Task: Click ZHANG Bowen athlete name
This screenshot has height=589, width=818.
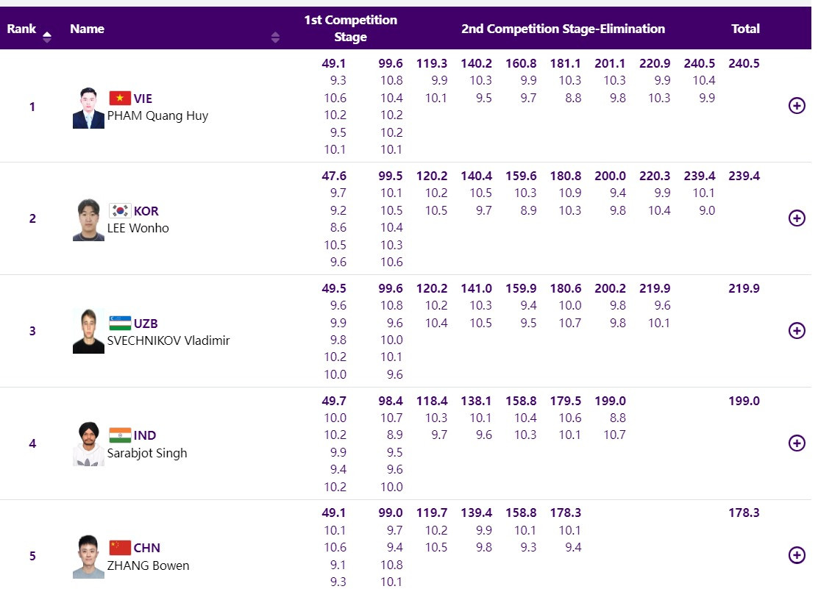Action: [x=148, y=565]
